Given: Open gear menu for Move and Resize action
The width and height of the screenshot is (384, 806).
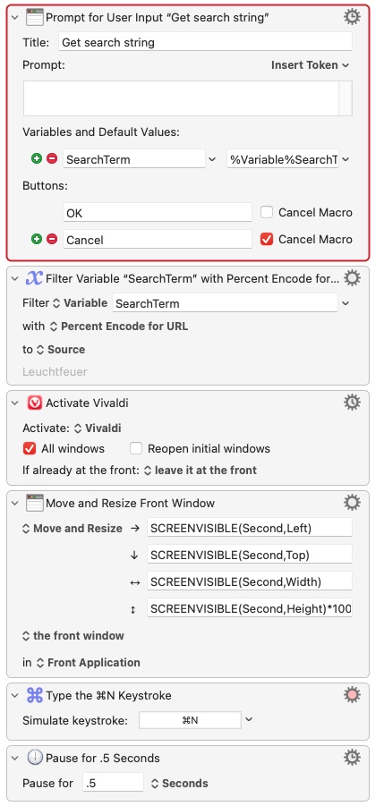Looking at the screenshot, I should tap(352, 503).
